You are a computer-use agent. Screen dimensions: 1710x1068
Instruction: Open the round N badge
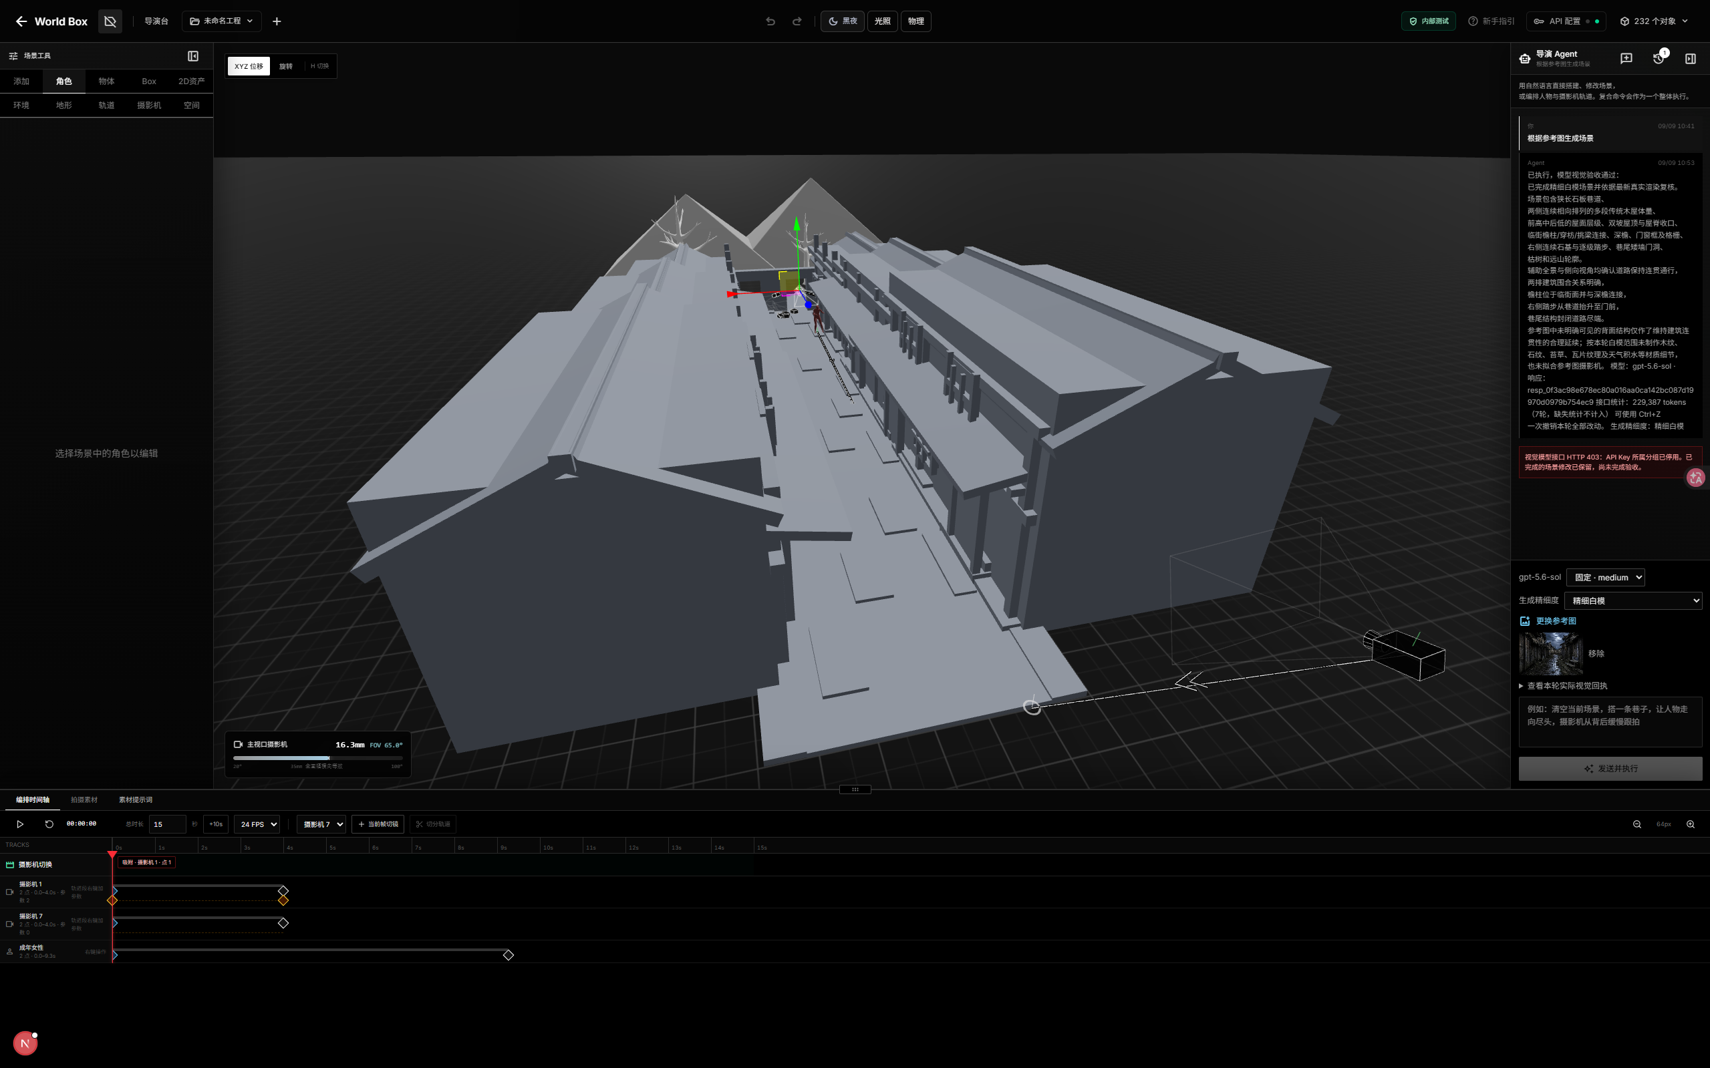[25, 1043]
